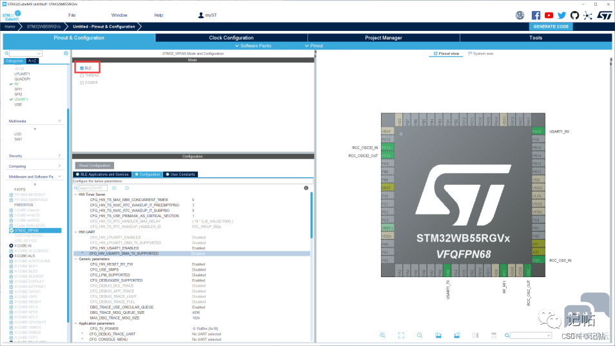
Task: Collapse the Application parameters group
Action: tap(75, 323)
